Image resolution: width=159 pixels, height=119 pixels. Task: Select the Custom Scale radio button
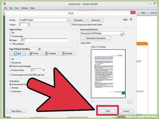(x=10, y=70)
